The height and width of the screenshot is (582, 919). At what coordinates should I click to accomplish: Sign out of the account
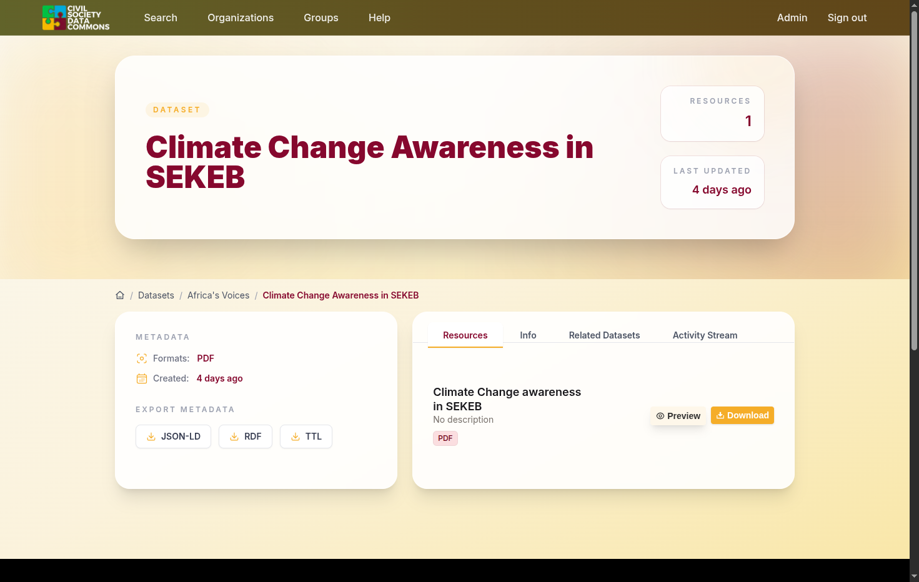pyautogui.click(x=847, y=17)
